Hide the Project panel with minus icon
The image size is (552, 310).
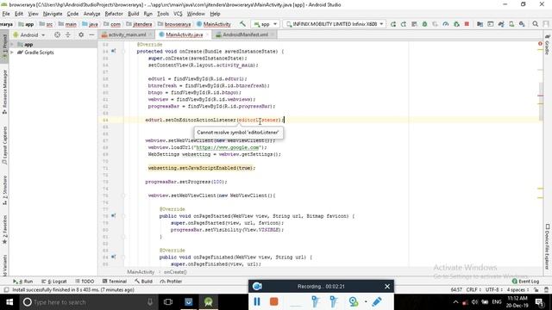[91, 34]
